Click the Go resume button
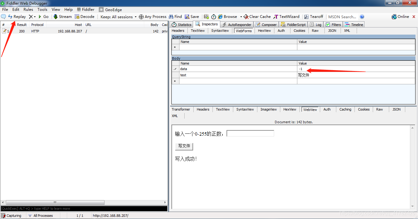The image size is (418, 219). [x=43, y=17]
